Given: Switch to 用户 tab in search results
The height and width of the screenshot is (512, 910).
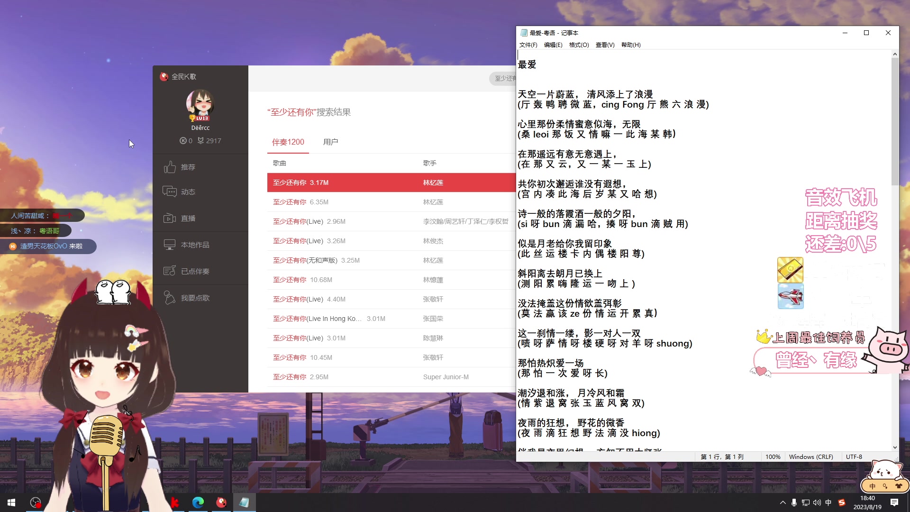Looking at the screenshot, I should pyautogui.click(x=330, y=142).
